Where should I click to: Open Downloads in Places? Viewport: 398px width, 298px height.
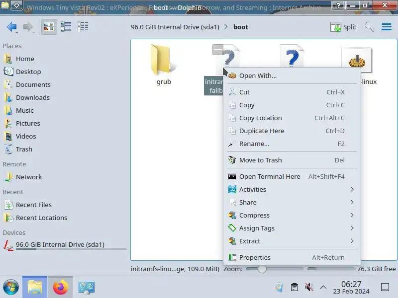[x=33, y=97]
